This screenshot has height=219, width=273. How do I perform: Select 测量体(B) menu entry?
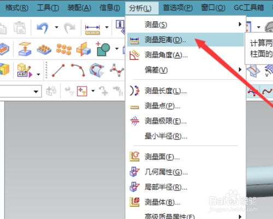[x=186, y=202]
